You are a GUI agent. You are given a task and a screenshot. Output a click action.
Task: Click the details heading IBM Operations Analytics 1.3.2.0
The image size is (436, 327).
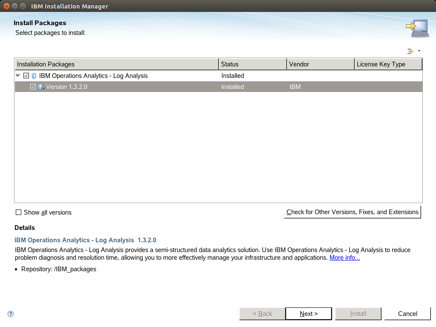coord(85,240)
